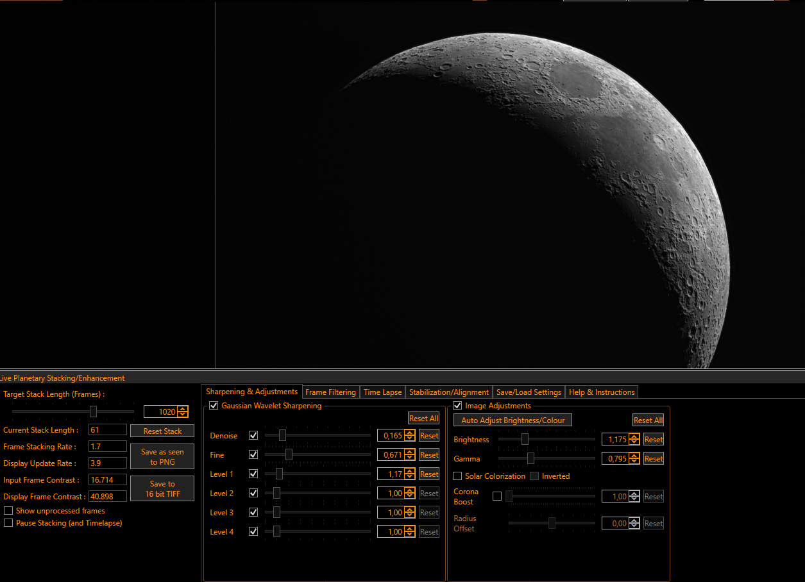
Task: Open the Help & Instructions tab
Action: [602, 392]
